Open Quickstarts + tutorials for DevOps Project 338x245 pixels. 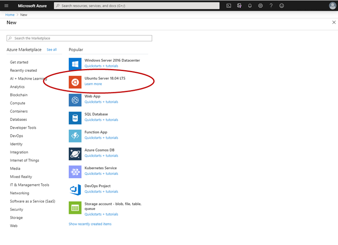pyautogui.click(x=101, y=192)
